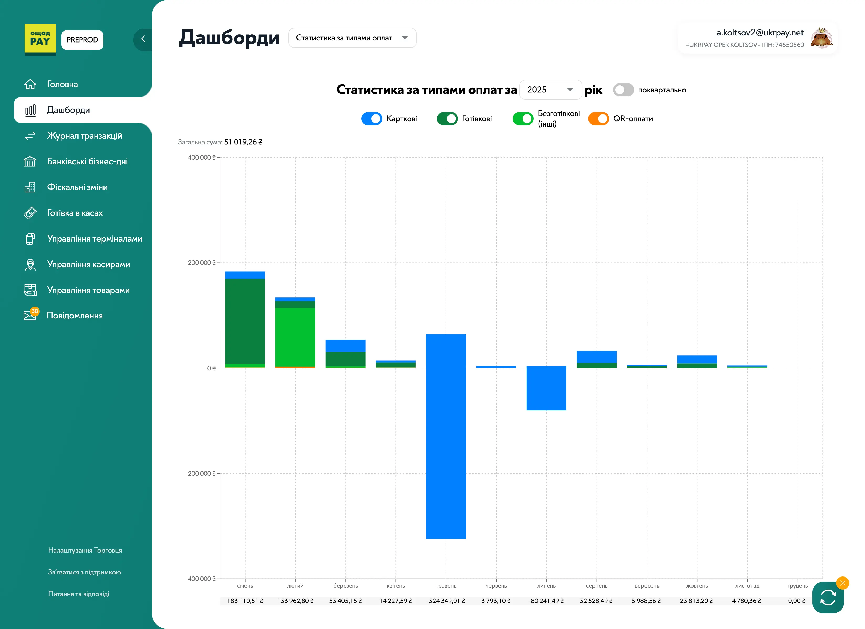Screen dimensions: 865x629
Task: Disable the Готівкові payments switch
Action: (x=447, y=119)
